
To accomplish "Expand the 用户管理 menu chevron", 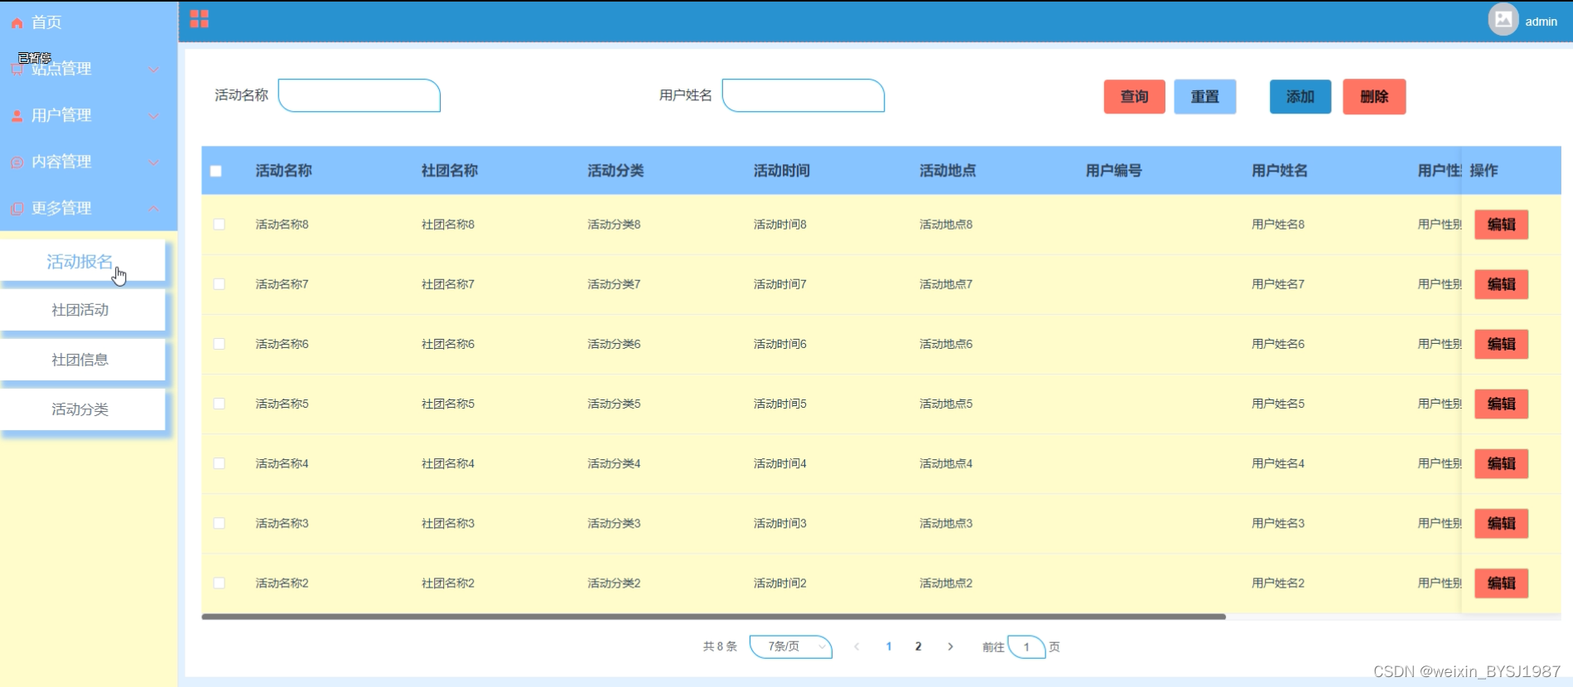I will [x=153, y=116].
